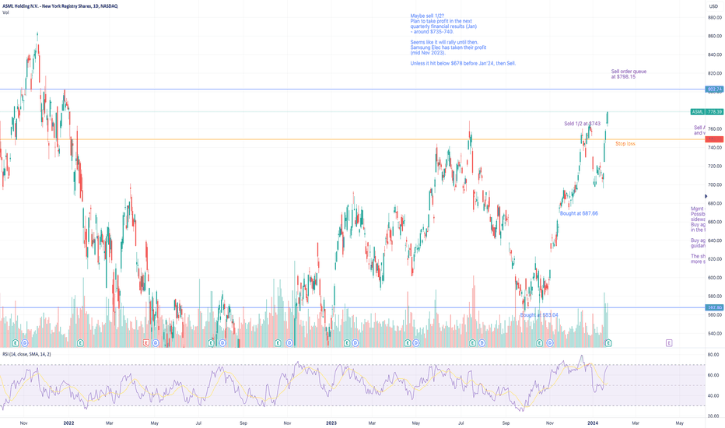The image size is (725, 428).
Task: Open the May 2022 dividend D marker
Action: [x=156, y=343]
